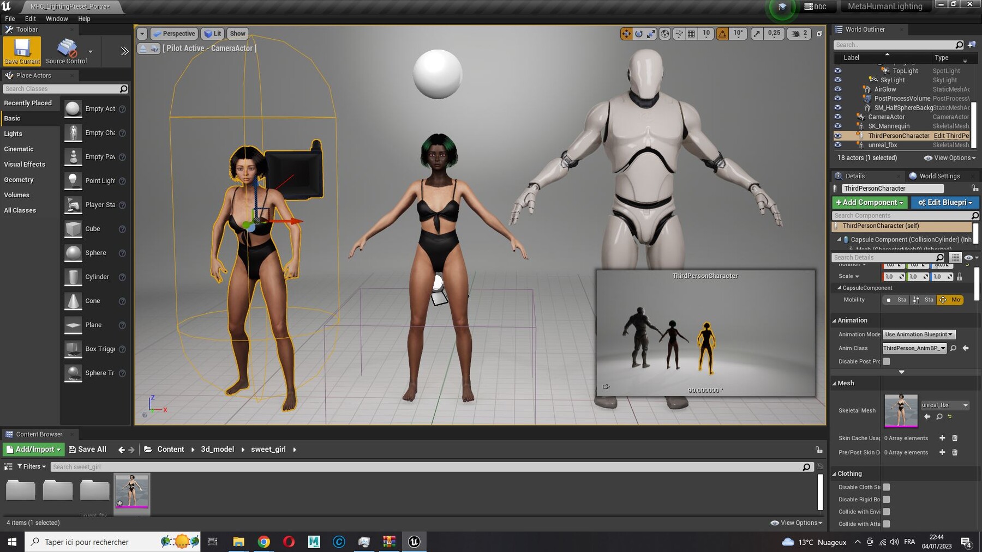Screen dimensions: 982x552
Task: Focus the Search Classes field
Action: pyautogui.click(x=65, y=89)
